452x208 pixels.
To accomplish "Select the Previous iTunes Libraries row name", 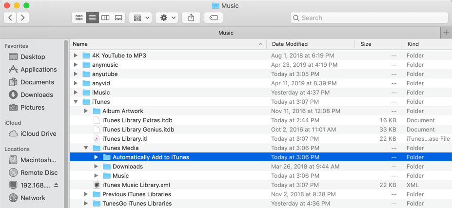I will (137, 194).
